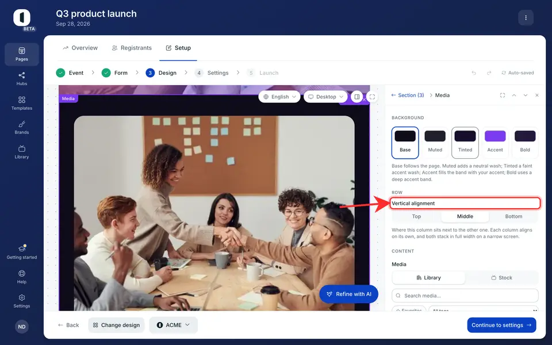
Task: Choose the Accent background swatch
Action: pyautogui.click(x=495, y=143)
